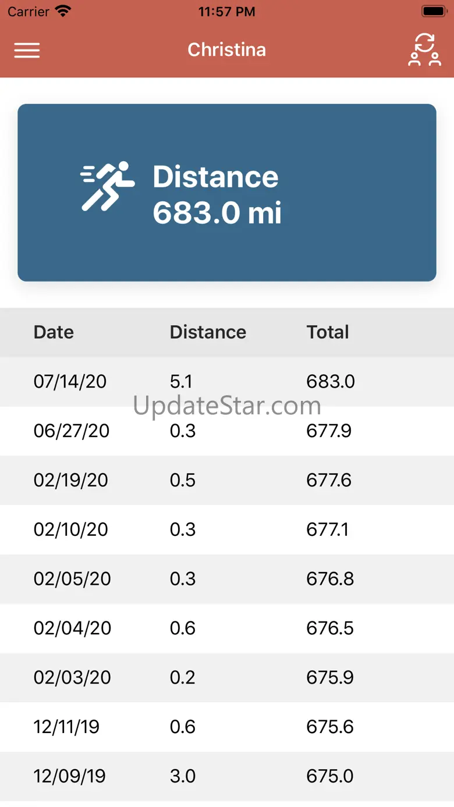Select the 02/10/20 entry row
The width and height of the screenshot is (454, 807).
(227, 530)
